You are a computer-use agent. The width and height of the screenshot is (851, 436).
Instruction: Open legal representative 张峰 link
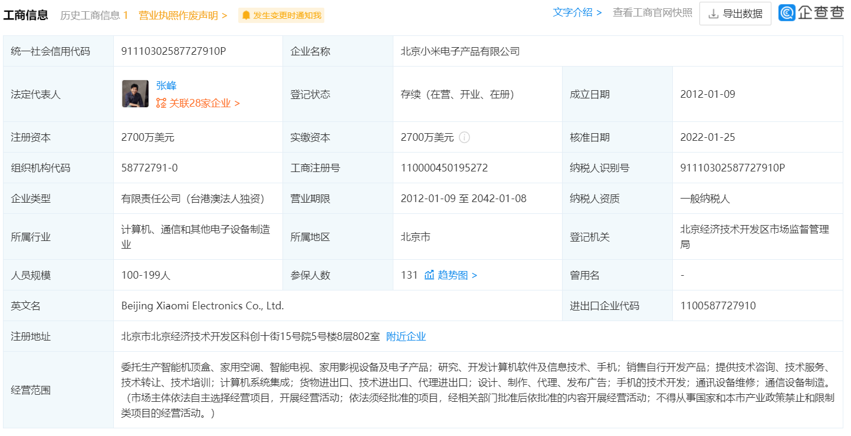click(x=166, y=85)
